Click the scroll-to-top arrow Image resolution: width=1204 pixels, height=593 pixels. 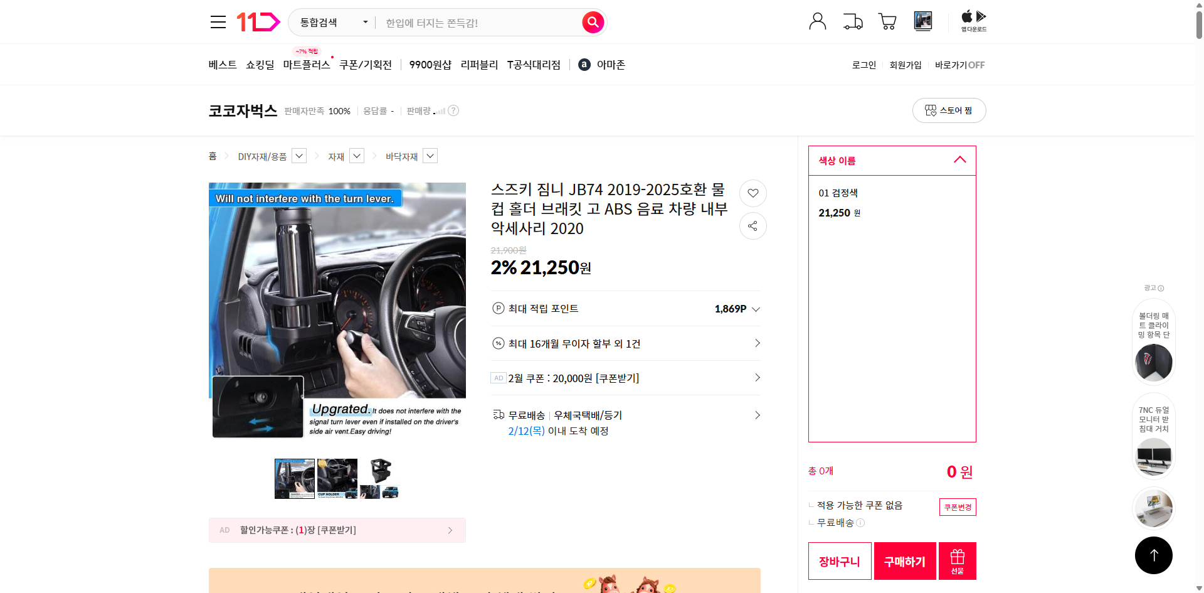[1153, 555]
